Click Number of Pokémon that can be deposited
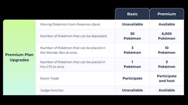This screenshot has height=105, width=188. 73,36
